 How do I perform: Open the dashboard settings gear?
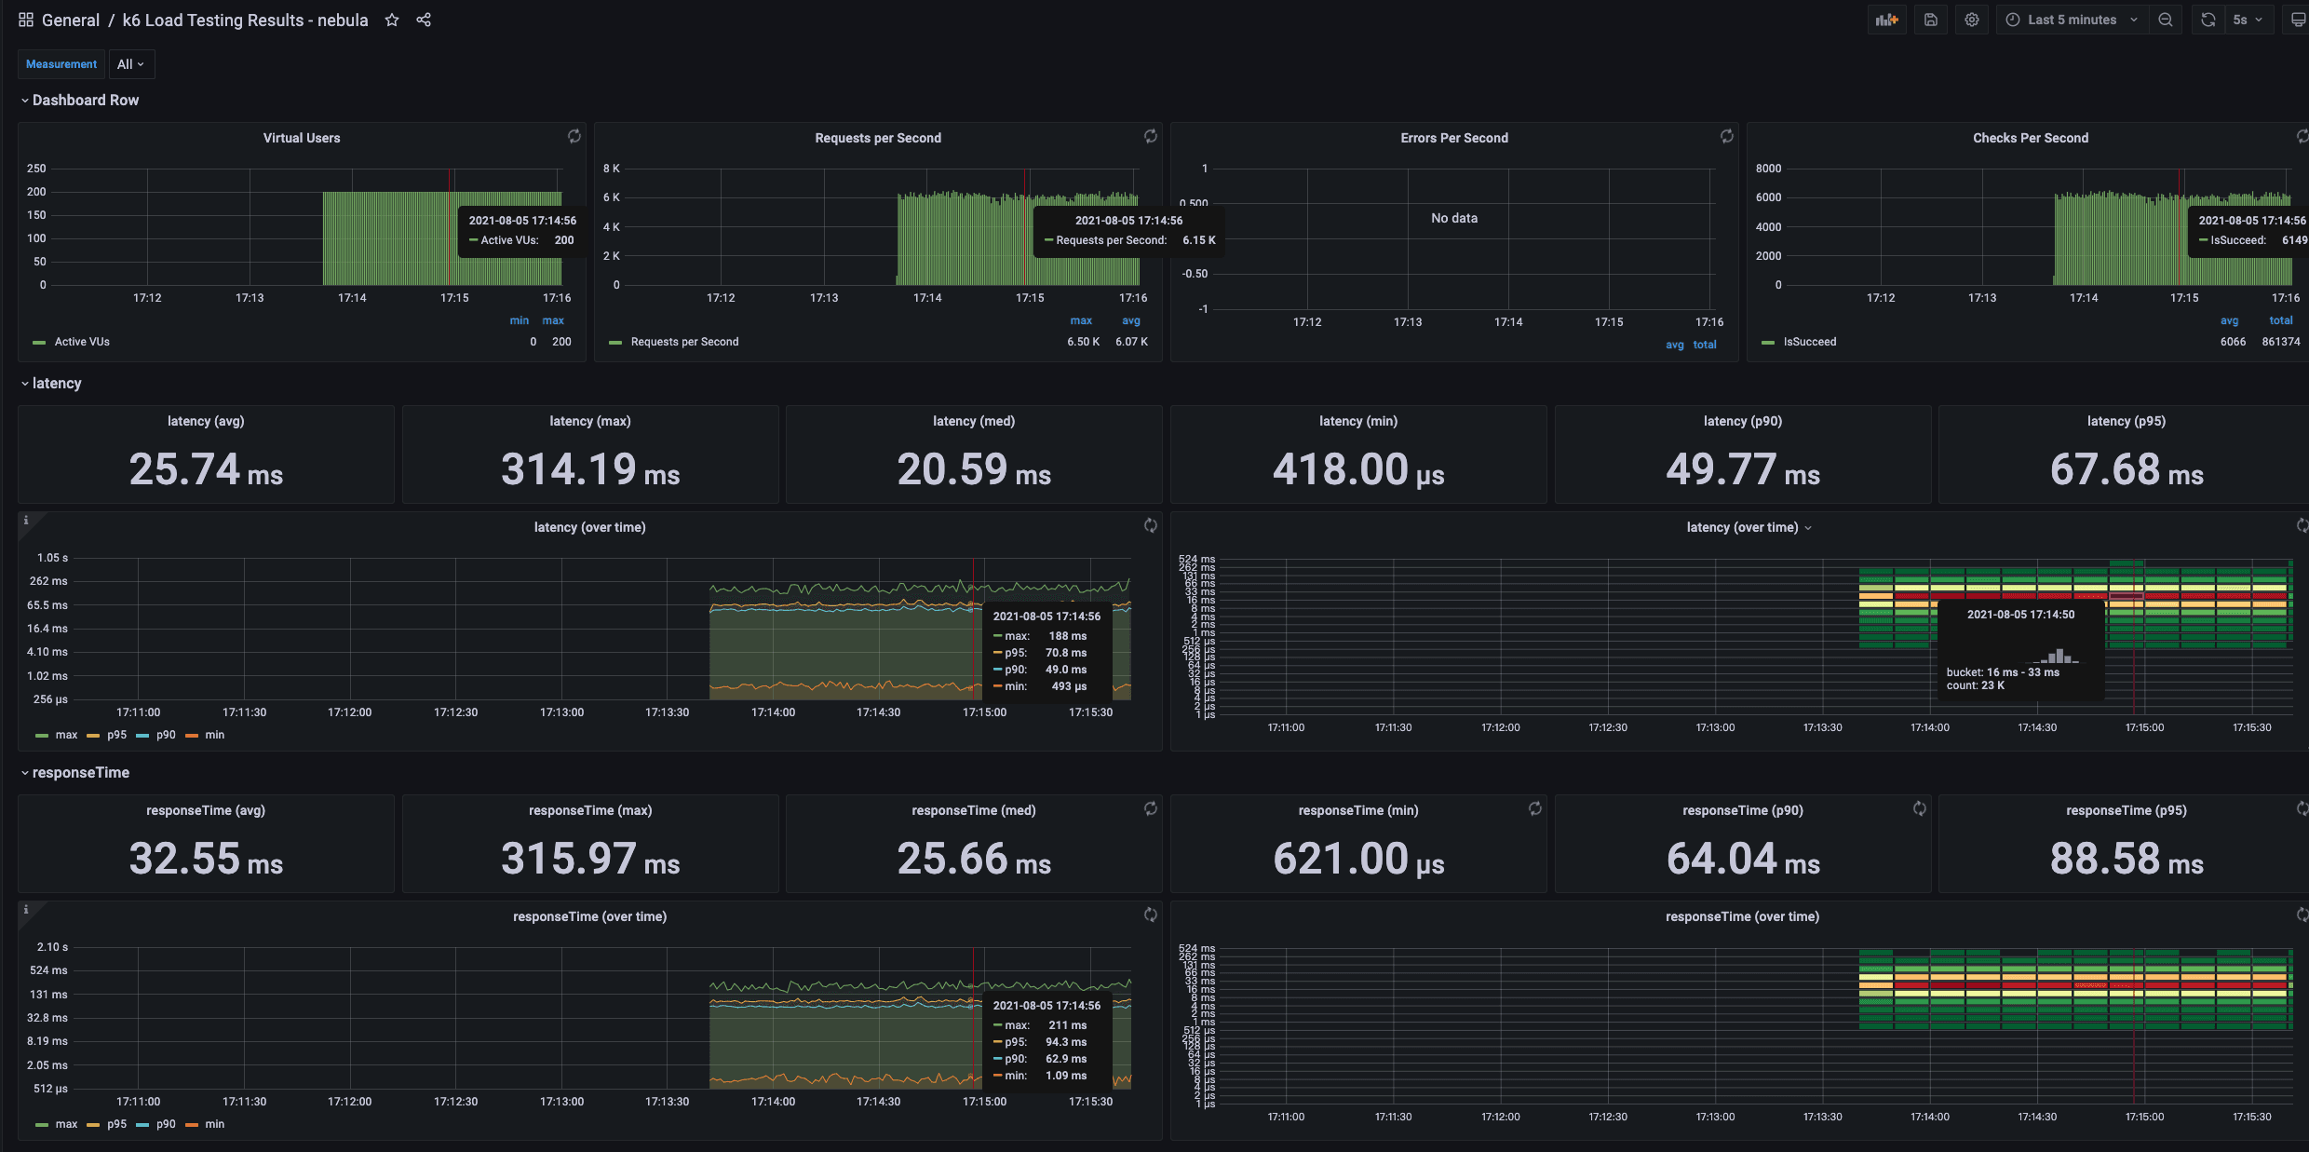pos(1971,19)
